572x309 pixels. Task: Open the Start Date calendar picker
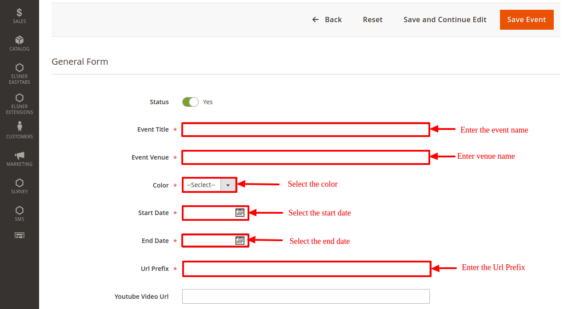tap(240, 213)
